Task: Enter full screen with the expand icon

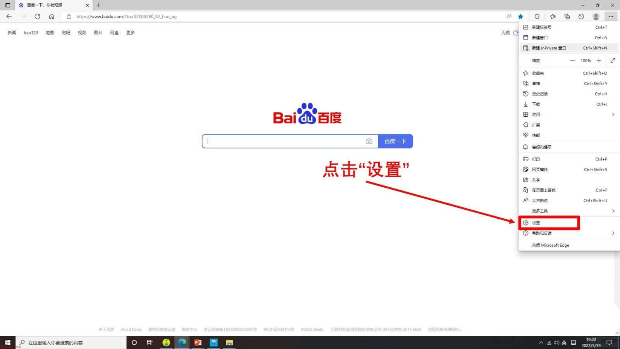Action: [x=613, y=60]
